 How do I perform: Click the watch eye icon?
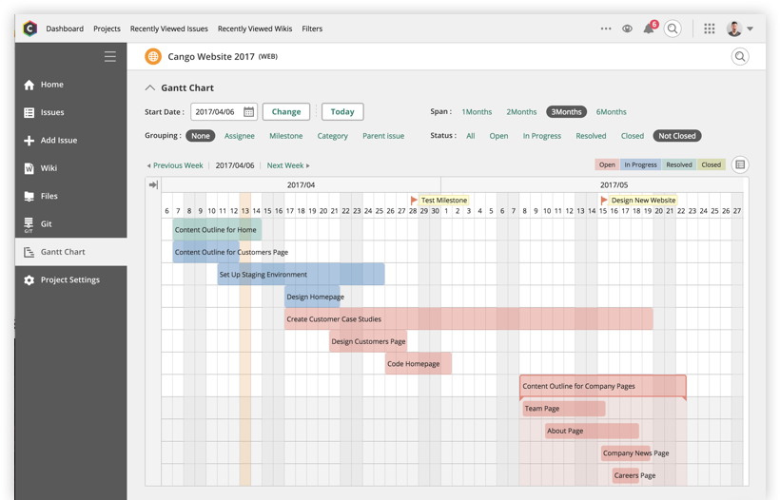pos(627,29)
